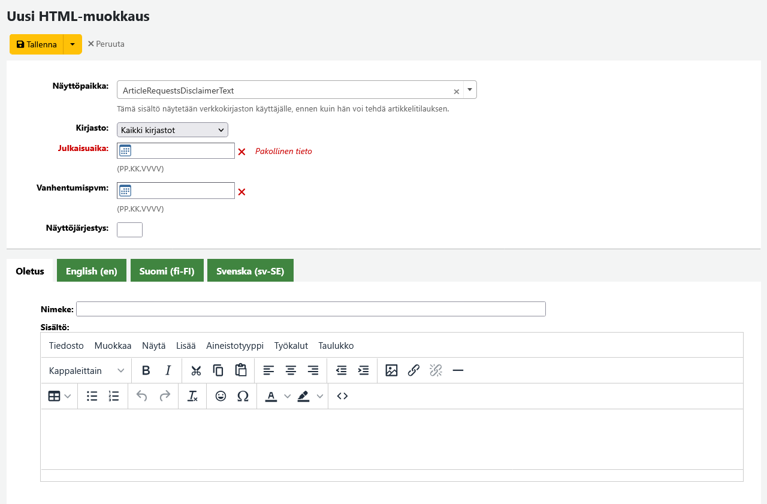Switch to the Suomi (fi-FI) tab
The height and width of the screenshot is (504, 767).
tap(167, 271)
